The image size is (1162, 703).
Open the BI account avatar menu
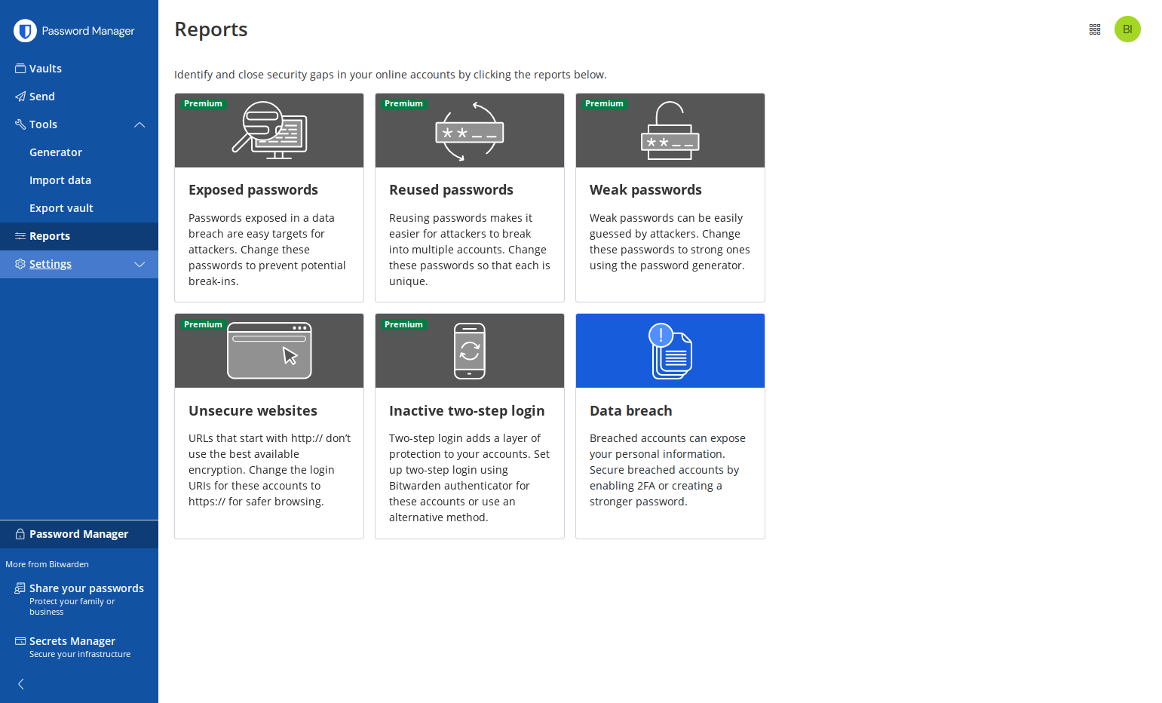point(1127,29)
